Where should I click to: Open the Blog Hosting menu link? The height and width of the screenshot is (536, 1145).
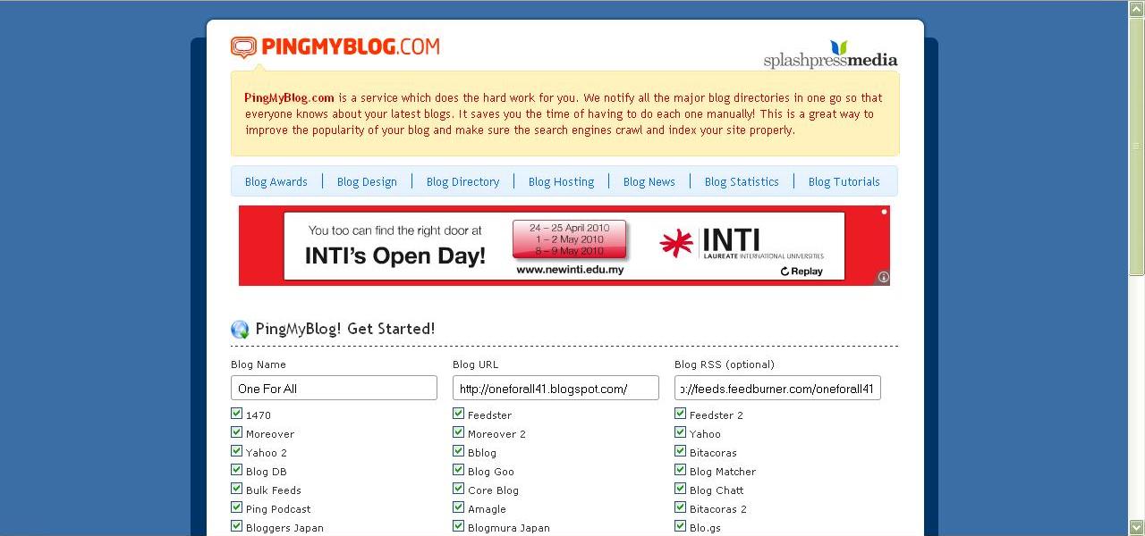pos(561,181)
